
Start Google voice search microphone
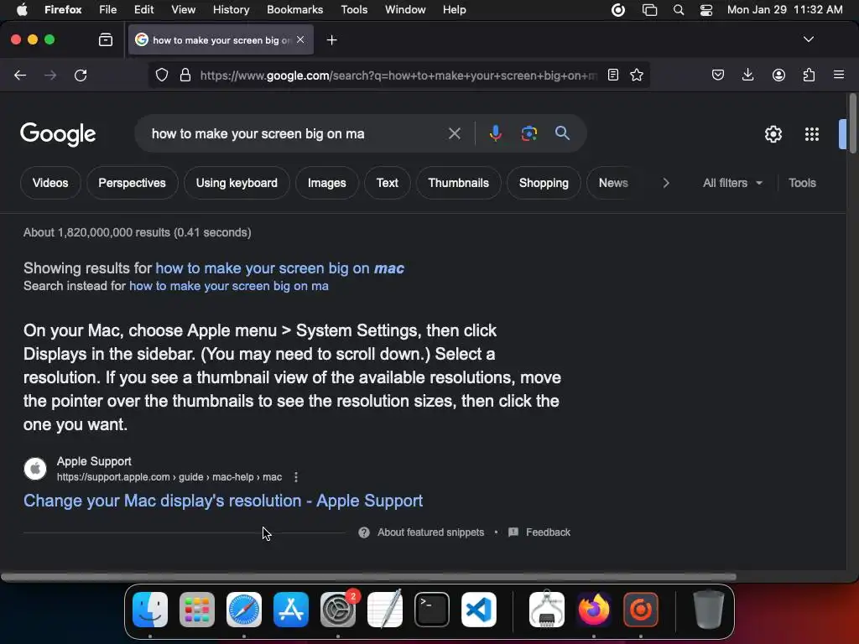click(x=495, y=133)
